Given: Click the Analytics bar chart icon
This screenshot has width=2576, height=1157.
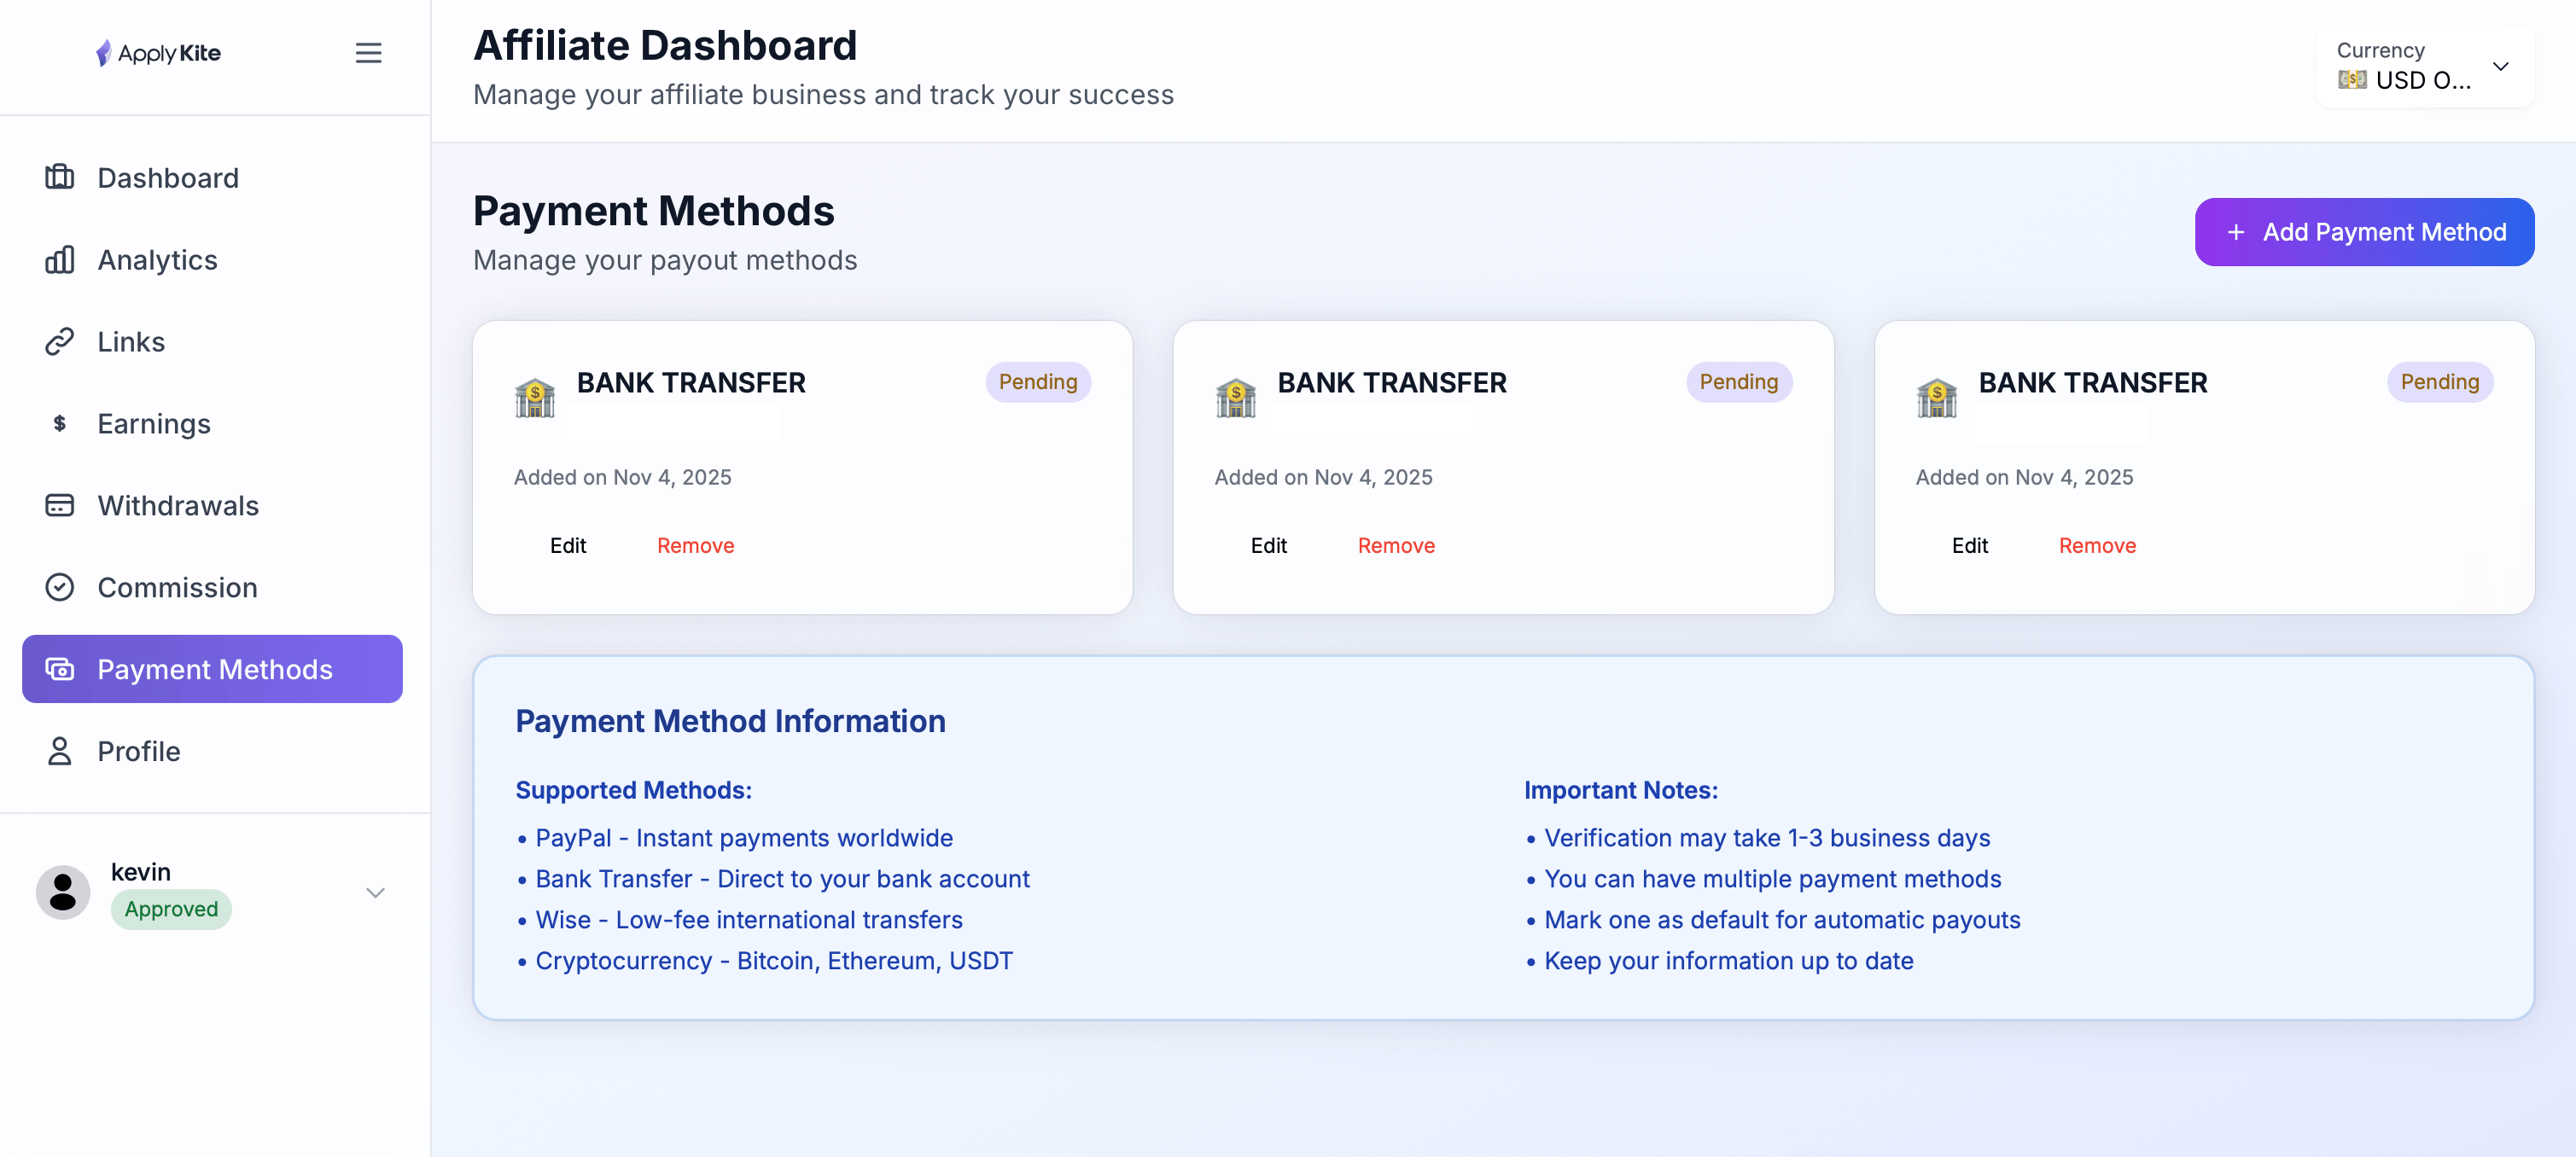Looking at the screenshot, I should coord(60,260).
